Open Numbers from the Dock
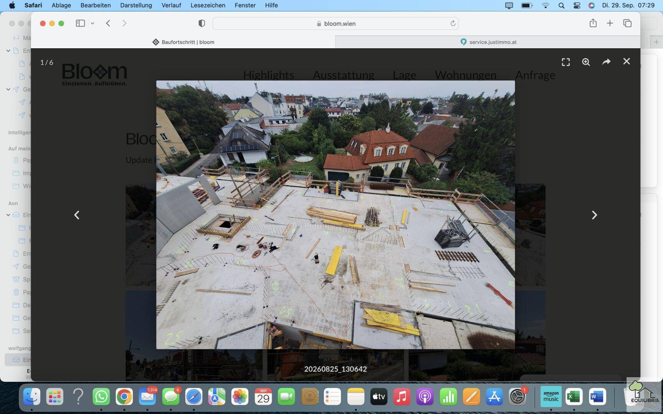Screen dimensions: 663x414 point(448,397)
